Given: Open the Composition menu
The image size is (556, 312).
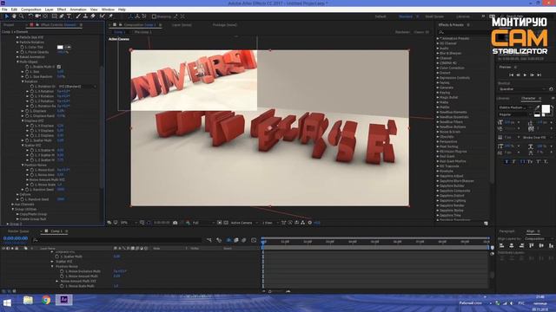Looking at the screenshot, I should click(31, 10).
